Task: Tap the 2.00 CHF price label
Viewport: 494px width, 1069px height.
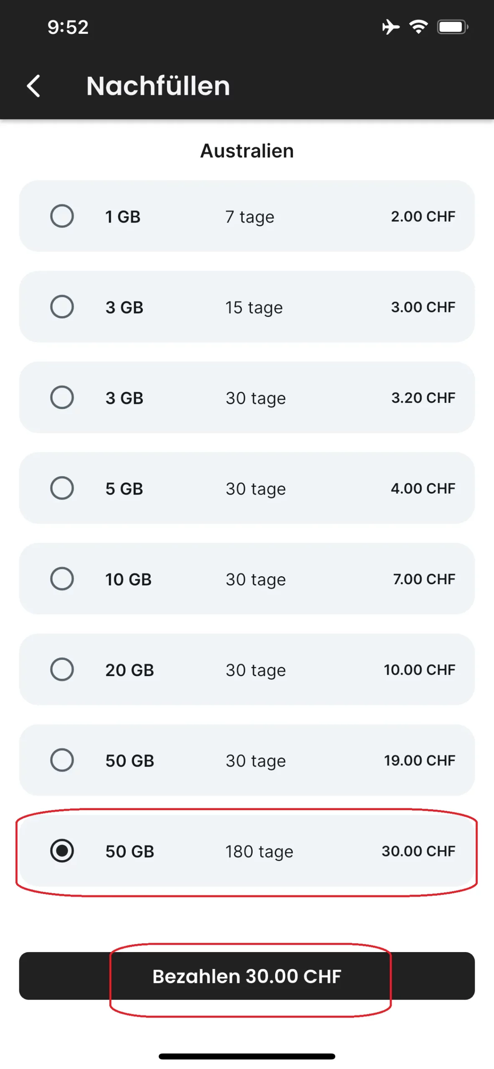Action: [423, 216]
